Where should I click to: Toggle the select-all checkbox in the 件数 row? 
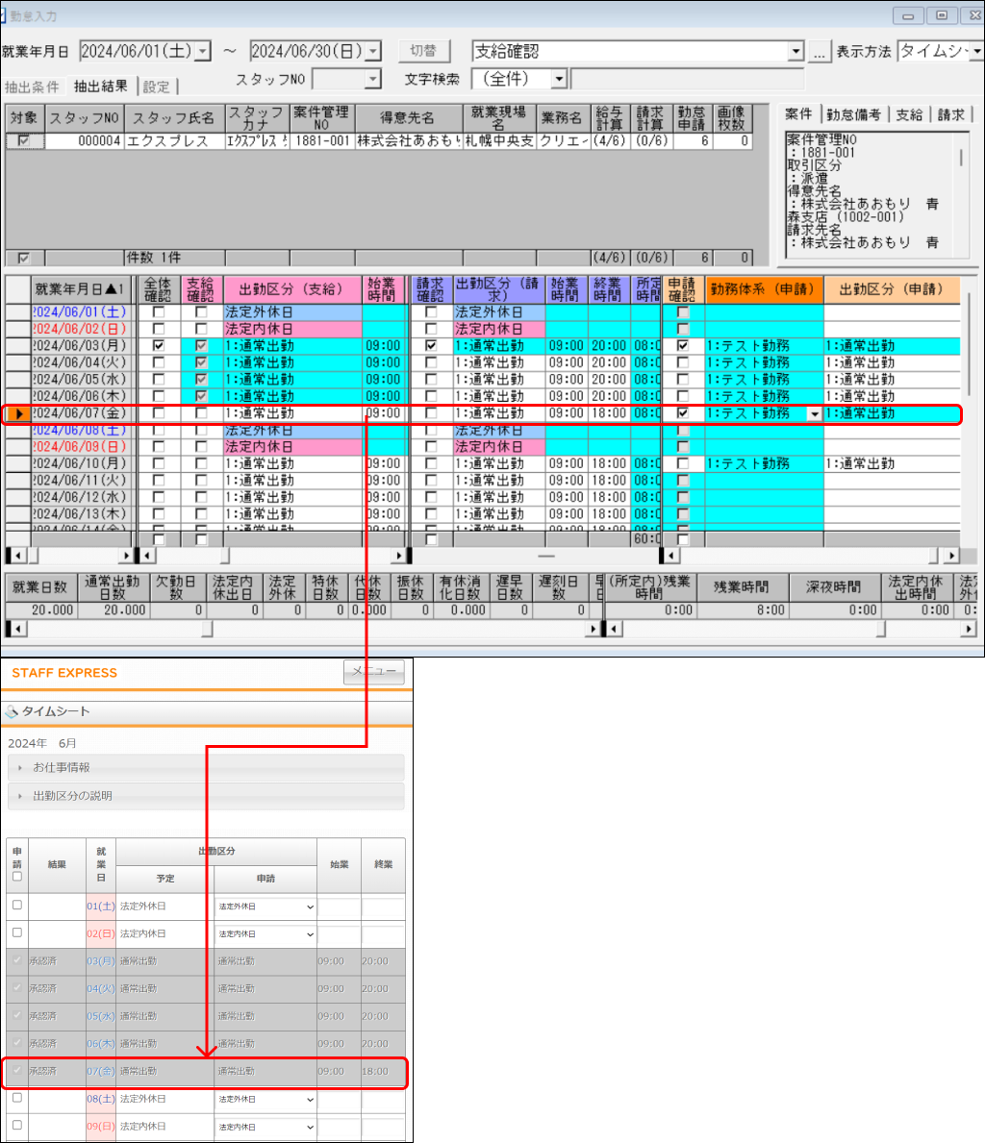click(24, 258)
